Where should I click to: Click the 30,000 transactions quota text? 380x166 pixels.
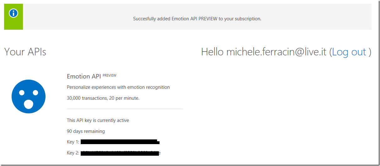[x=103, y=98]
